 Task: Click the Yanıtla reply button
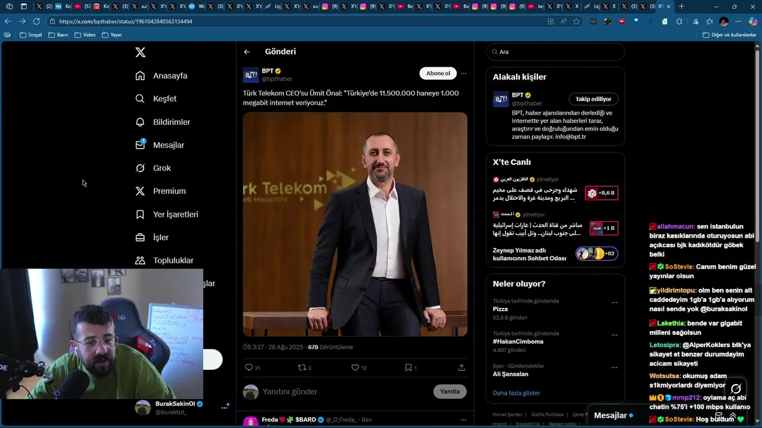pyautogui.click(x=450, y=391)
